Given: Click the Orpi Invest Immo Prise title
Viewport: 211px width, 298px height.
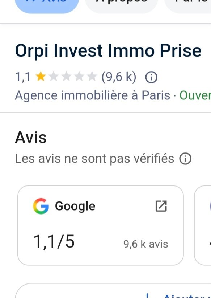Looking at the screenshot, I should [x=108, y=51].
